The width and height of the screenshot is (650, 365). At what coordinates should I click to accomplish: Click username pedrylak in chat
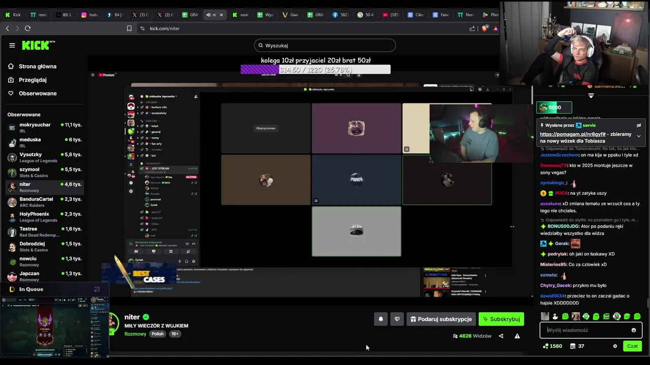click(x=558, y=254)
